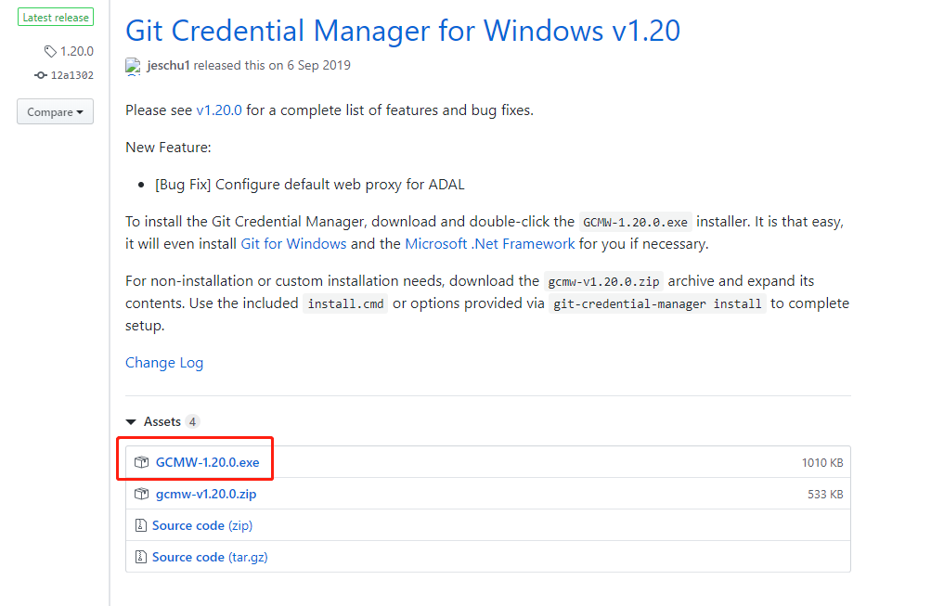The image size is (931, 606).
Task: Click the Bug Fix bullet about ADAL proxy
Action: pyautogui.click(x=310, y=185)
